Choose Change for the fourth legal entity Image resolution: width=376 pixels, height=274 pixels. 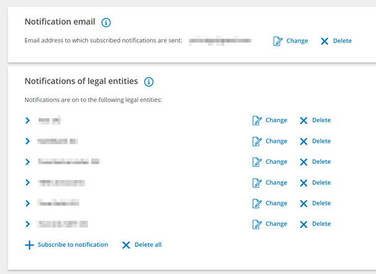tap(270, 183)
